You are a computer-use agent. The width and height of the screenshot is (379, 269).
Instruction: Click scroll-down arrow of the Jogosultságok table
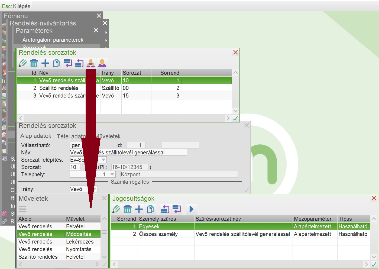(x=374, y=257)
